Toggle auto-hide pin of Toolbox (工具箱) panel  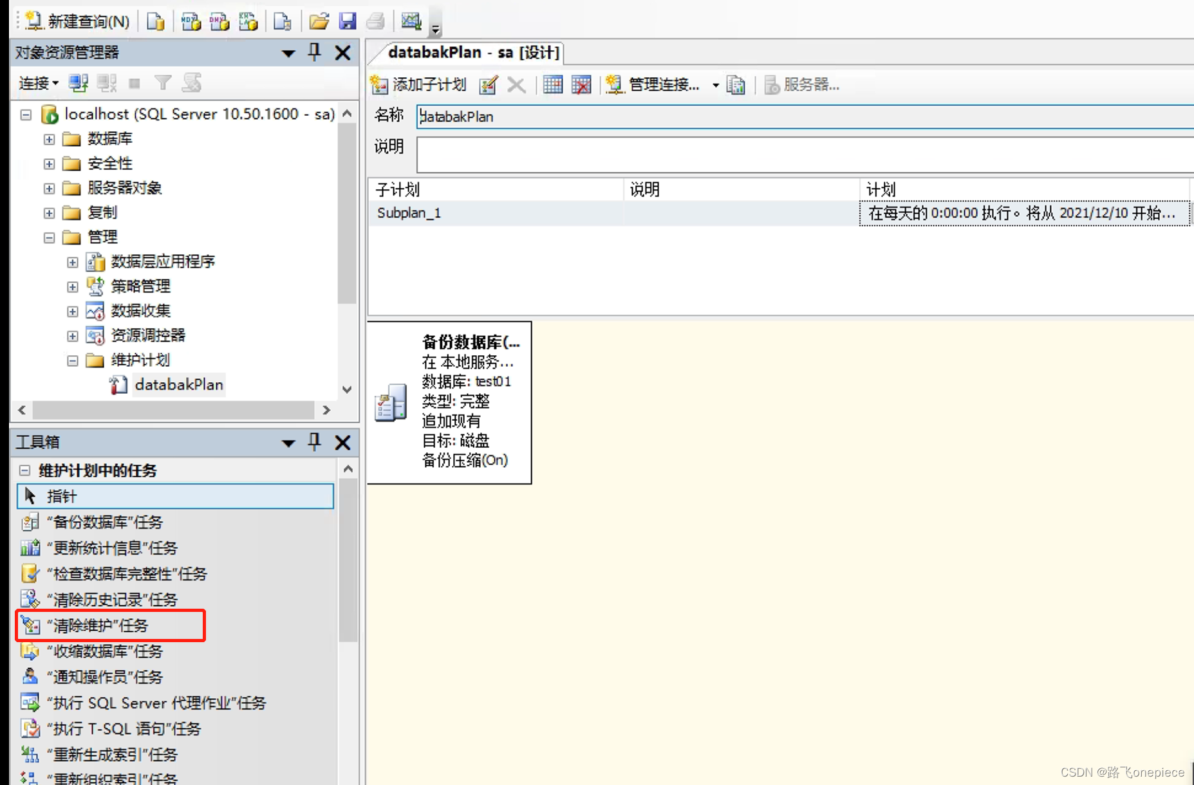pyautogui.click(x=314, y=442)
